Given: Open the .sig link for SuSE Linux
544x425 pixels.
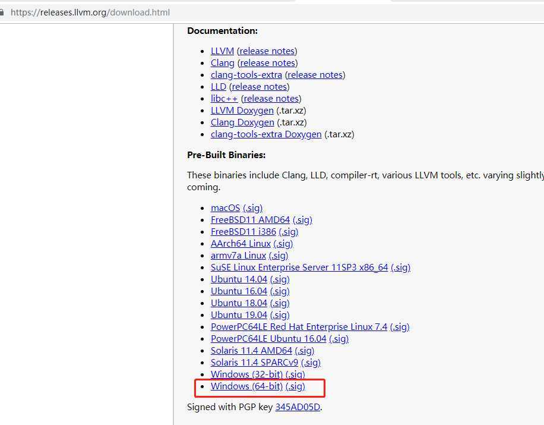Looking at the screenshot, I should [401, 267].
